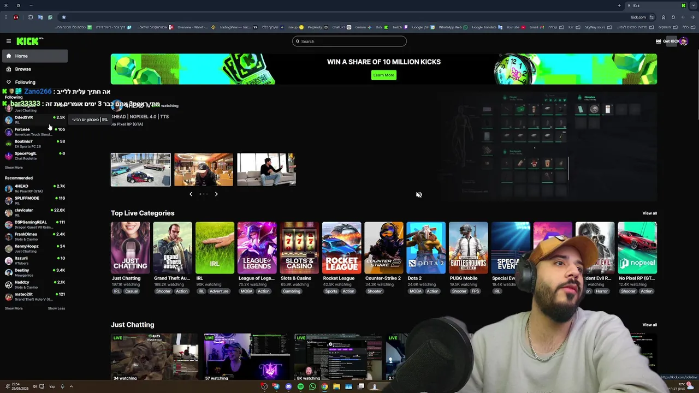The height and width of the screenshot is (393, 699).
Task: Click the KICK logo in header
Action: tap(29, 41)
